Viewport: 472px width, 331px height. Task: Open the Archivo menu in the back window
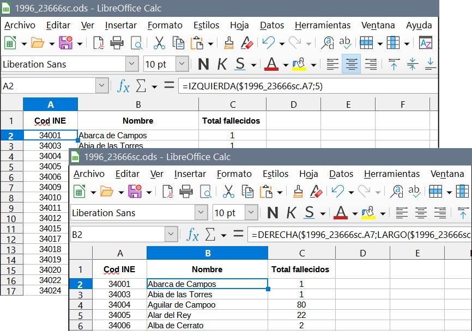[20, 25]
